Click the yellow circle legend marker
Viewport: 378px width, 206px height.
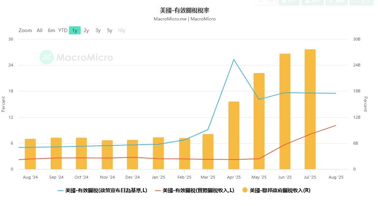coord(245,190)
